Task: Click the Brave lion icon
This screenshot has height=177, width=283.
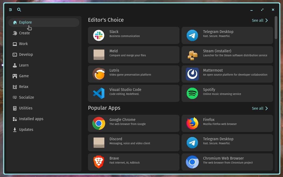Action: click(99, 162)
